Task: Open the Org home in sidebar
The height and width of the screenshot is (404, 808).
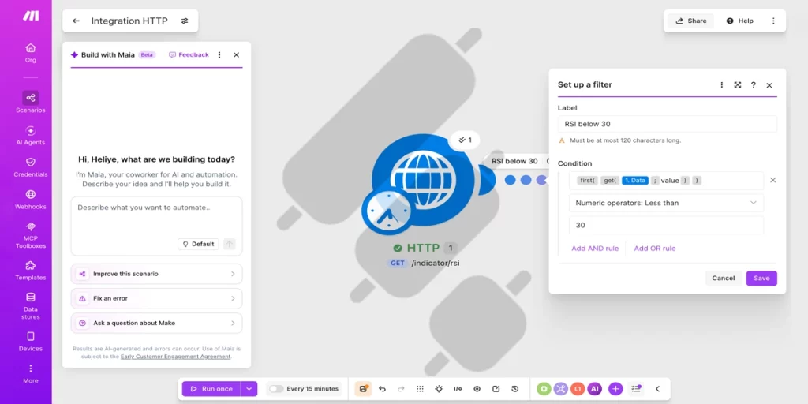Action: coord(31,53)
